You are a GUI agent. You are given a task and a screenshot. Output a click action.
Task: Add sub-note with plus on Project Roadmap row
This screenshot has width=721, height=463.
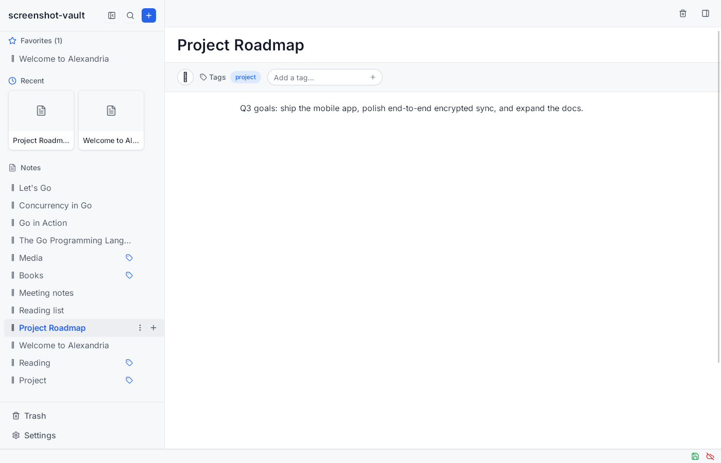[x=153, y=328]
